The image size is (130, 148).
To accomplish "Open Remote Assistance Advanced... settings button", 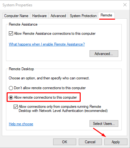I will [x=104, y=54].
